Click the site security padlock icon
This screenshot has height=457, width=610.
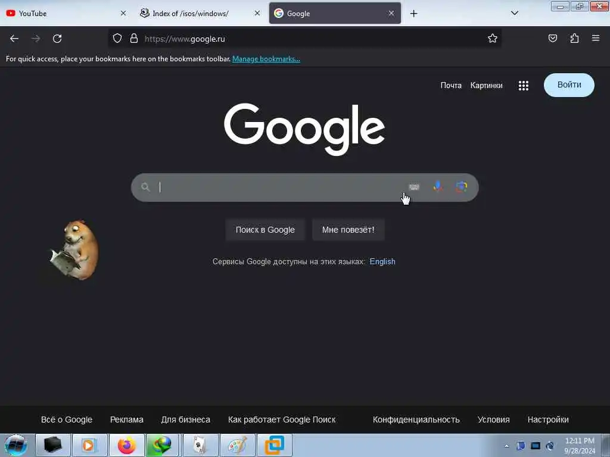(134, 38)
